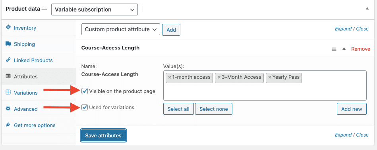Click the top Expand link
Image resolution: width=377 pixels, height=150 pixels.
343,29
